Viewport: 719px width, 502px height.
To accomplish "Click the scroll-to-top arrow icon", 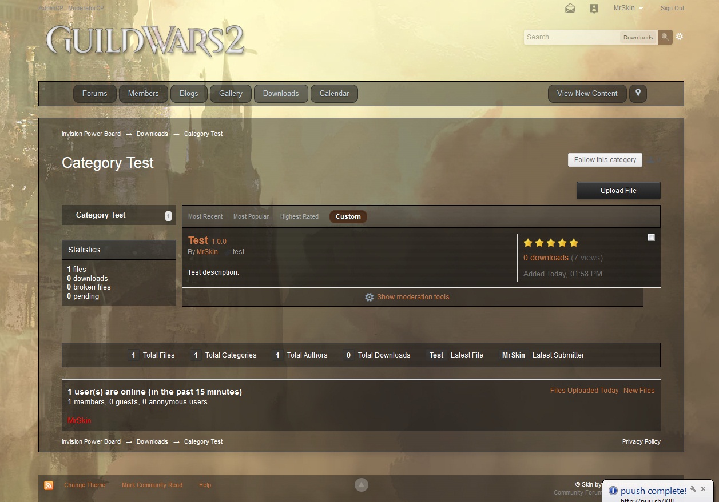I will click(x=361, y=485).
